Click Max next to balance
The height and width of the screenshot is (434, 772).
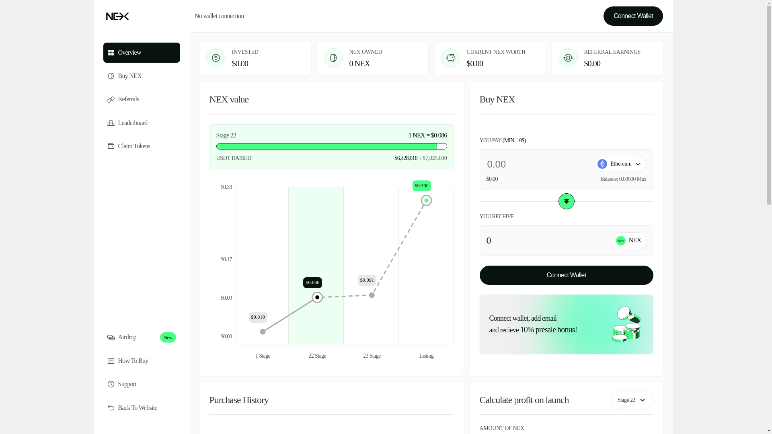click(641, 179)
